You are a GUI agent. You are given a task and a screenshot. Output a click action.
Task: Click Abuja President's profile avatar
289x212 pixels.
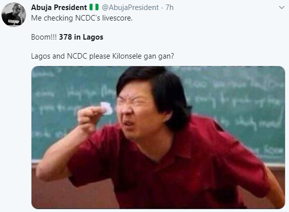(13, 15)
